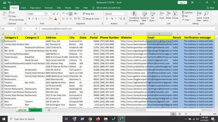Viewport: 218px width, 122px height.
Task: Open Sort & Filter options
Action: click(x=199, y=17)
